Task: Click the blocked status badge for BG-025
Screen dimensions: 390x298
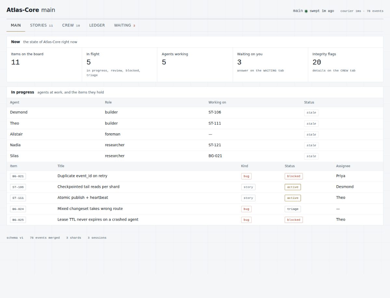Action: click(294, 220)
